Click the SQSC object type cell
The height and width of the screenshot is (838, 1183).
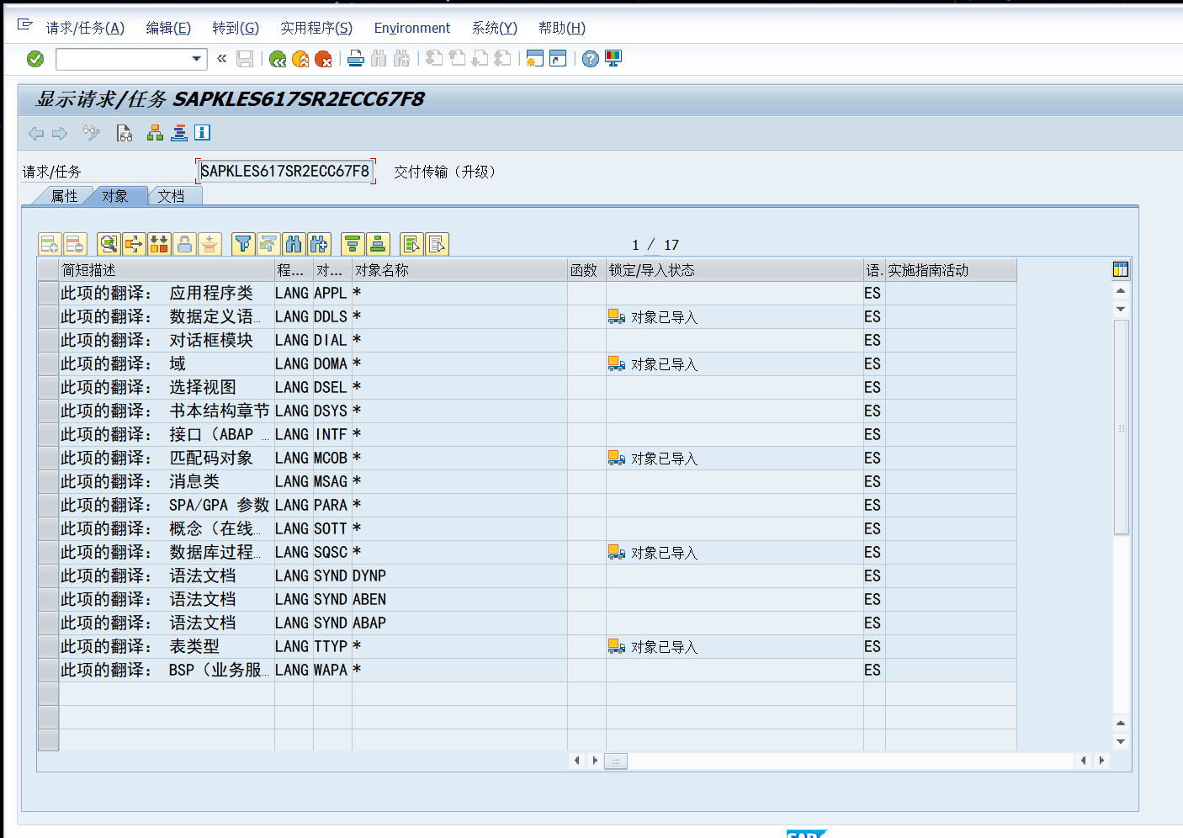point(332,552)
